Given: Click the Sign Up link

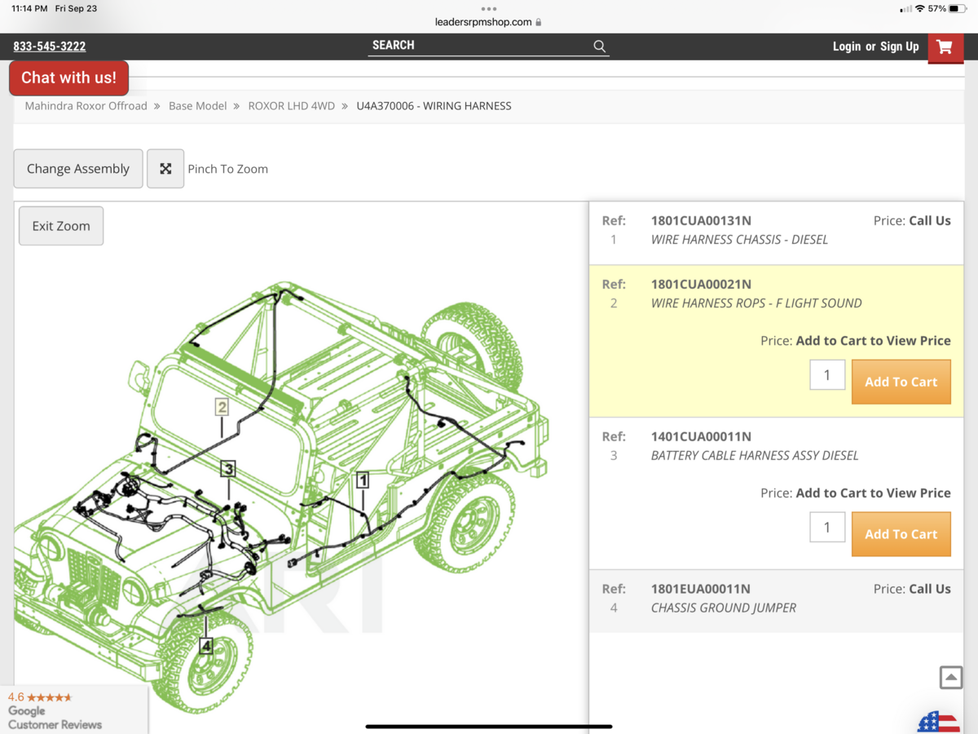Looking at the screenshot, I should tap(899, 46).
